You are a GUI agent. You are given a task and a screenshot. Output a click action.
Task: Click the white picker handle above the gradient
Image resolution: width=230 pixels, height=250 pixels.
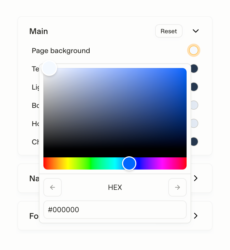[x=49, y=68]
